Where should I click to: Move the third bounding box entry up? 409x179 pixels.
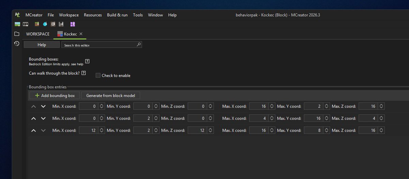pyautogui.click(x=33, y=130)
